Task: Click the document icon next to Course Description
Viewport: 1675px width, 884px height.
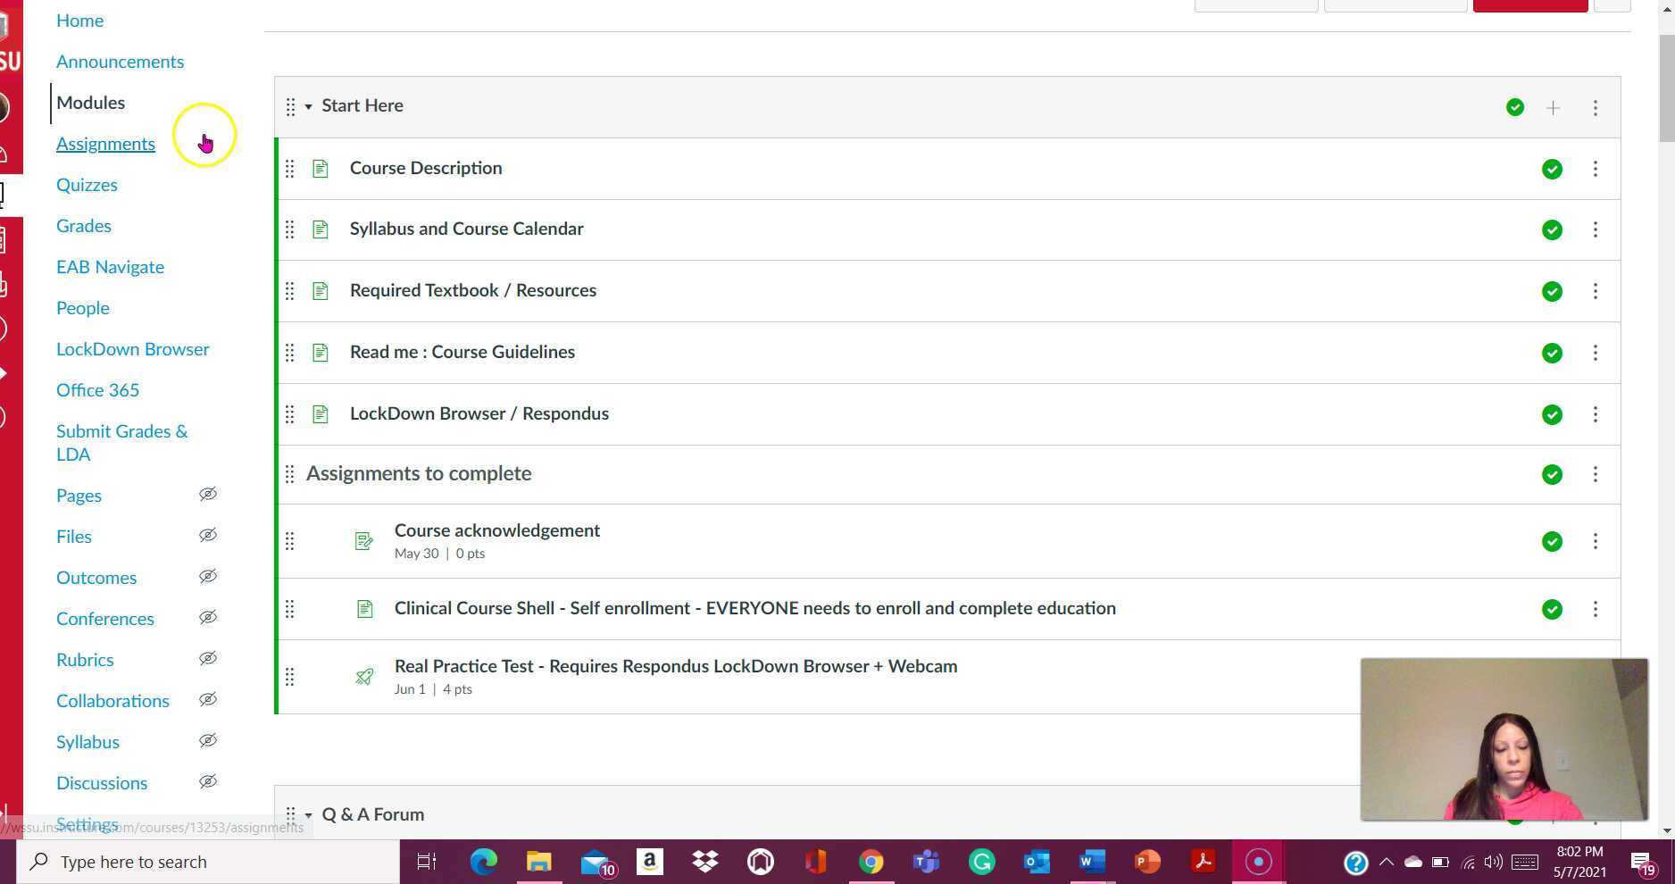Action: click(x=321, y=168)
